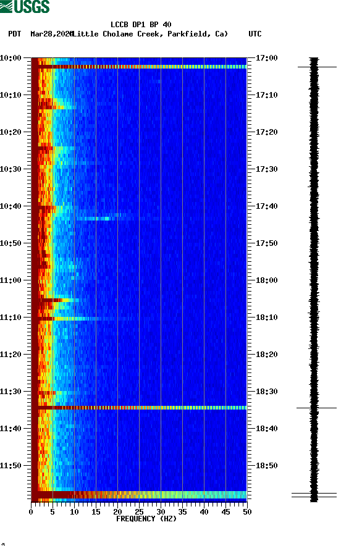Click the 17:30 UTC time label

[x=266, y=169]
